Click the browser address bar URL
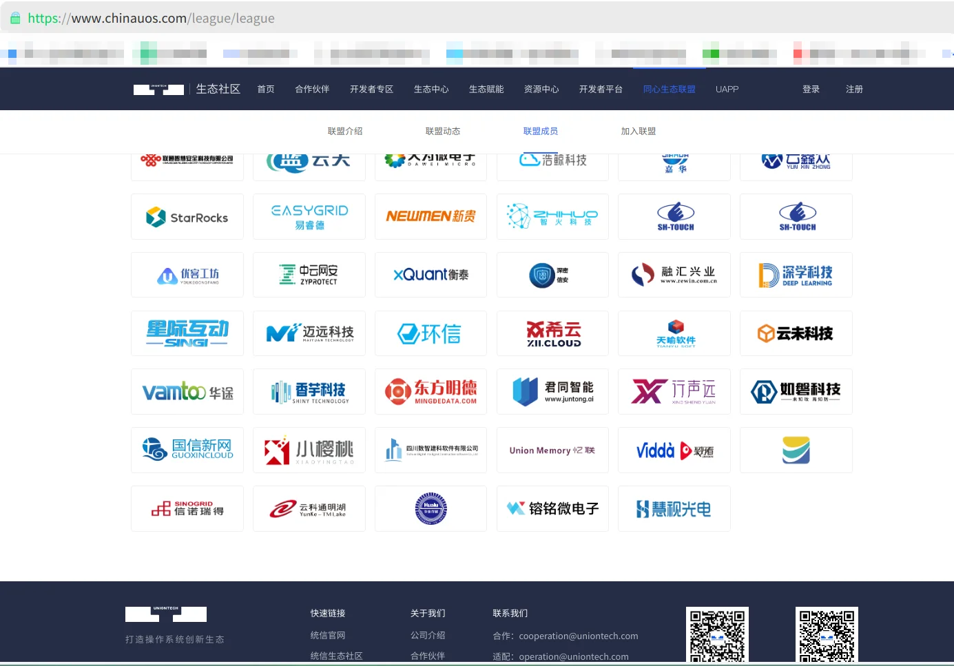Viewport: 954px width, 666px height. (x=151, y=18)
